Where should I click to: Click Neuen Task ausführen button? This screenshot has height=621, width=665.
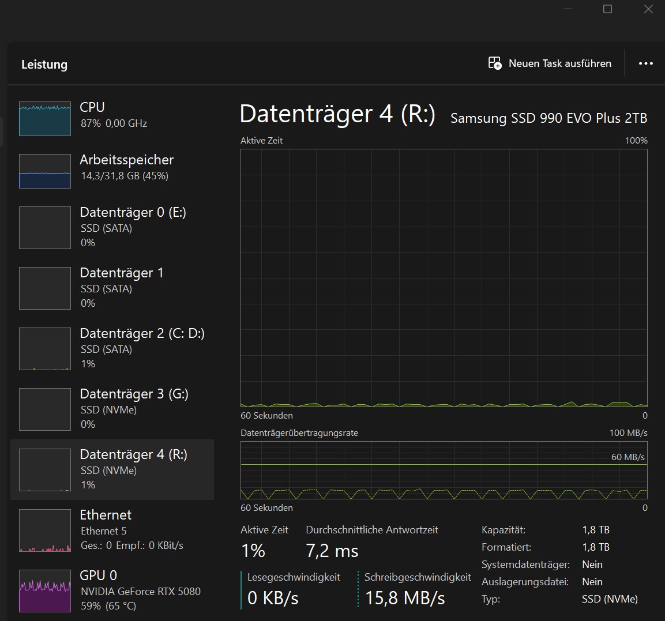click(x=559, y=63)
